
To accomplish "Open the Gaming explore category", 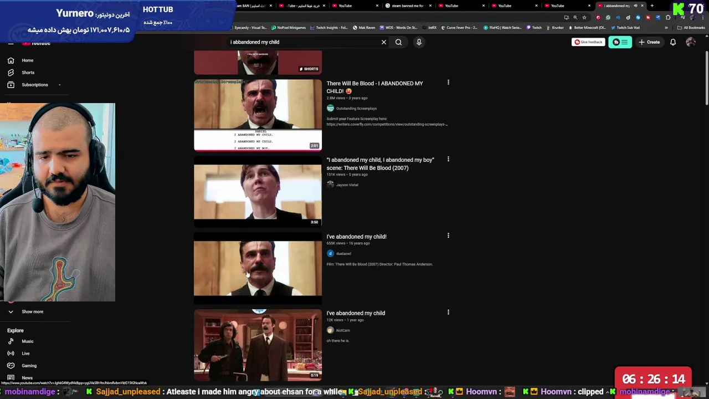I will click(29, 366).
